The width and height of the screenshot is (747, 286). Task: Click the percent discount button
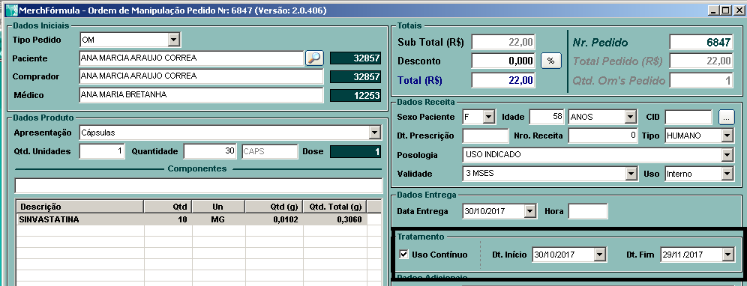tap(551, 61)
